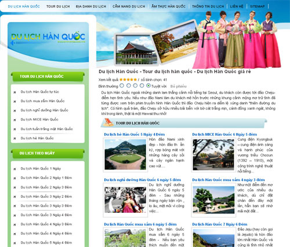Screen dimensions: 290x247
Task: Open Du lịch Hàn Quốc 4 Ngày 3 Đêm link
Action: click(x=46, y=224)
